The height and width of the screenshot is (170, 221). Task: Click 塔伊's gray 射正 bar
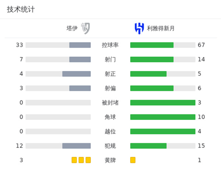76,74
